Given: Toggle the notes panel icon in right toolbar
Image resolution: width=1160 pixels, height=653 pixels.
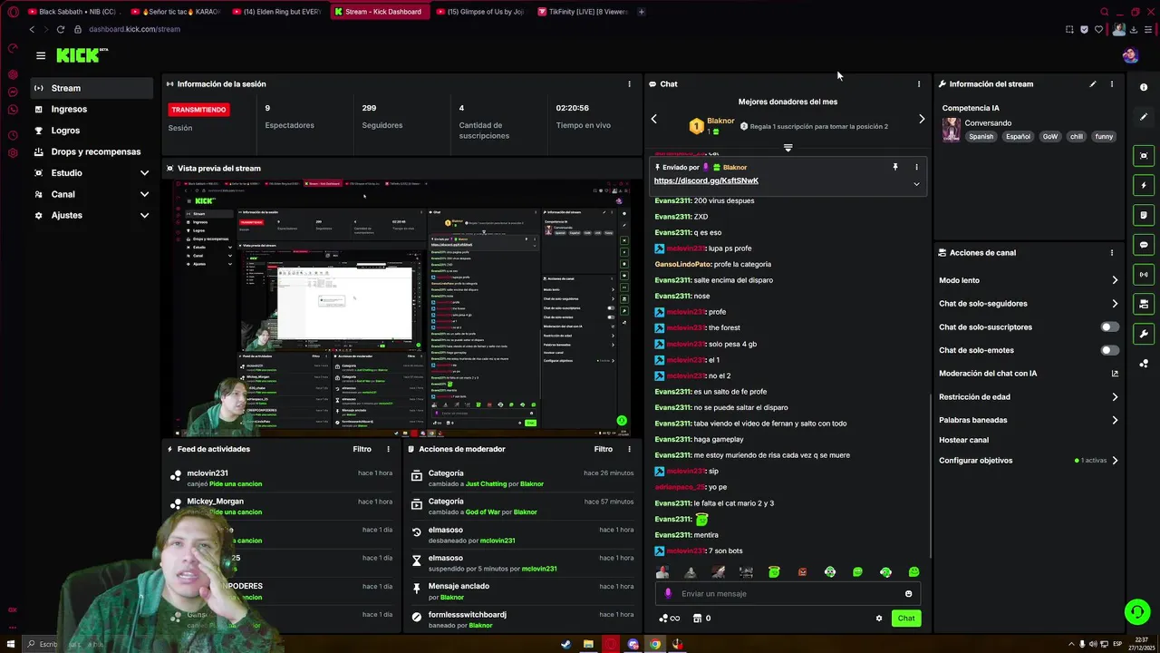Looking at the screenshot, I should [x=1144, y=215].
